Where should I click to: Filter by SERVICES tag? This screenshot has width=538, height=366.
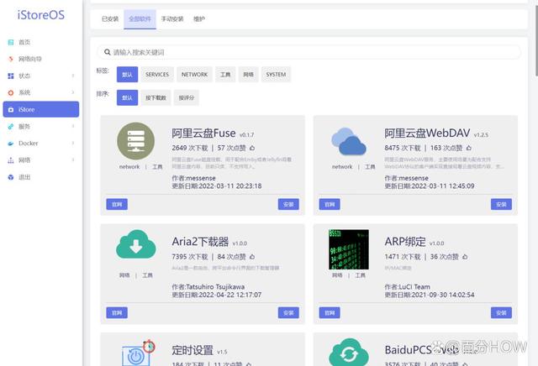pos(157,75)
